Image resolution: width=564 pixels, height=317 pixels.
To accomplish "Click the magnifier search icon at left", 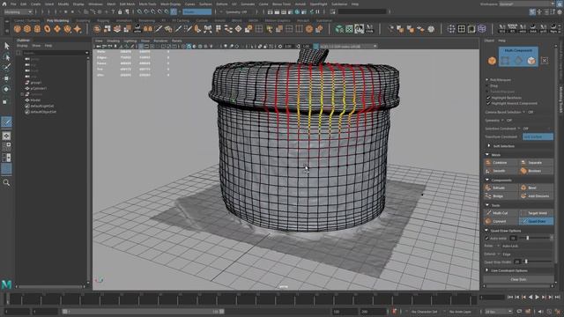I will click(x=6, y=182).
